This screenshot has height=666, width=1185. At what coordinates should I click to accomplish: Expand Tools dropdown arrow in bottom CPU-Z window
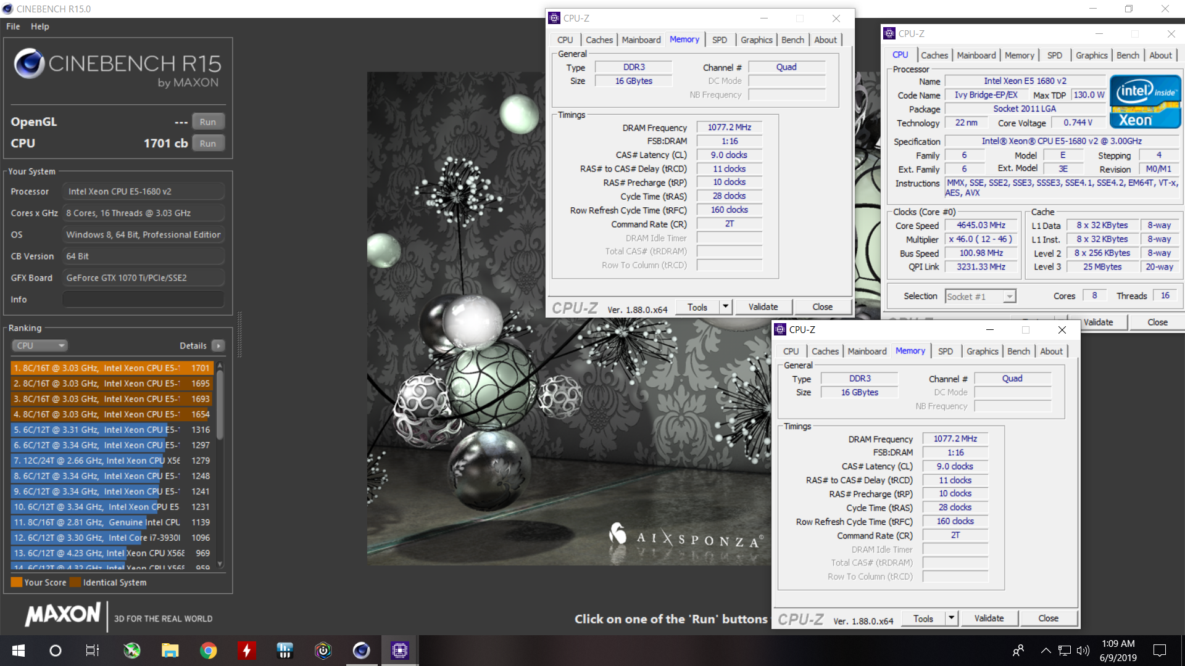pos(952,619)
